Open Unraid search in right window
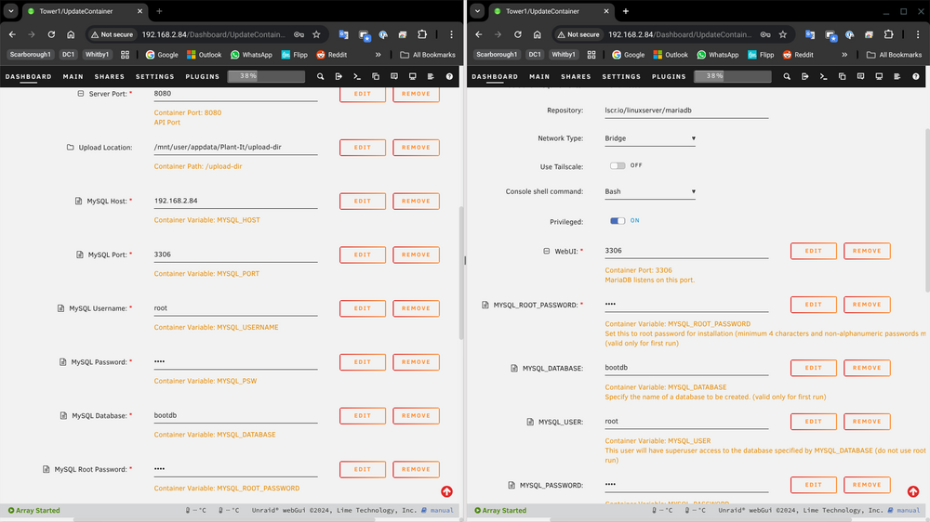The image size is (930, 522). pyautogui.click(x=787, y=76)
